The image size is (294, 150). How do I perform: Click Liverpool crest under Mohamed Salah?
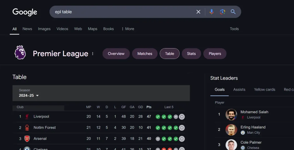point(243,117)
